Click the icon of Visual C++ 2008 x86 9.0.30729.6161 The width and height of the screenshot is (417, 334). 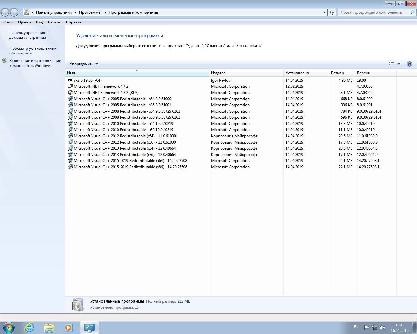70,117
